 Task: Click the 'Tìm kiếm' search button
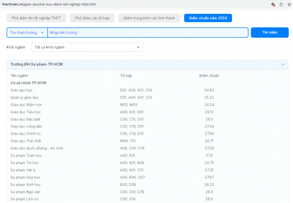click(270, 33)
